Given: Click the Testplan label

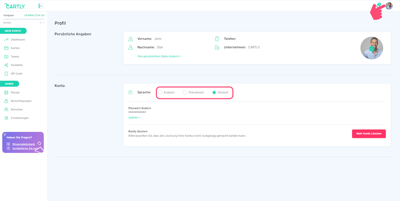Looking at the screenshot, I should point(8,15).
